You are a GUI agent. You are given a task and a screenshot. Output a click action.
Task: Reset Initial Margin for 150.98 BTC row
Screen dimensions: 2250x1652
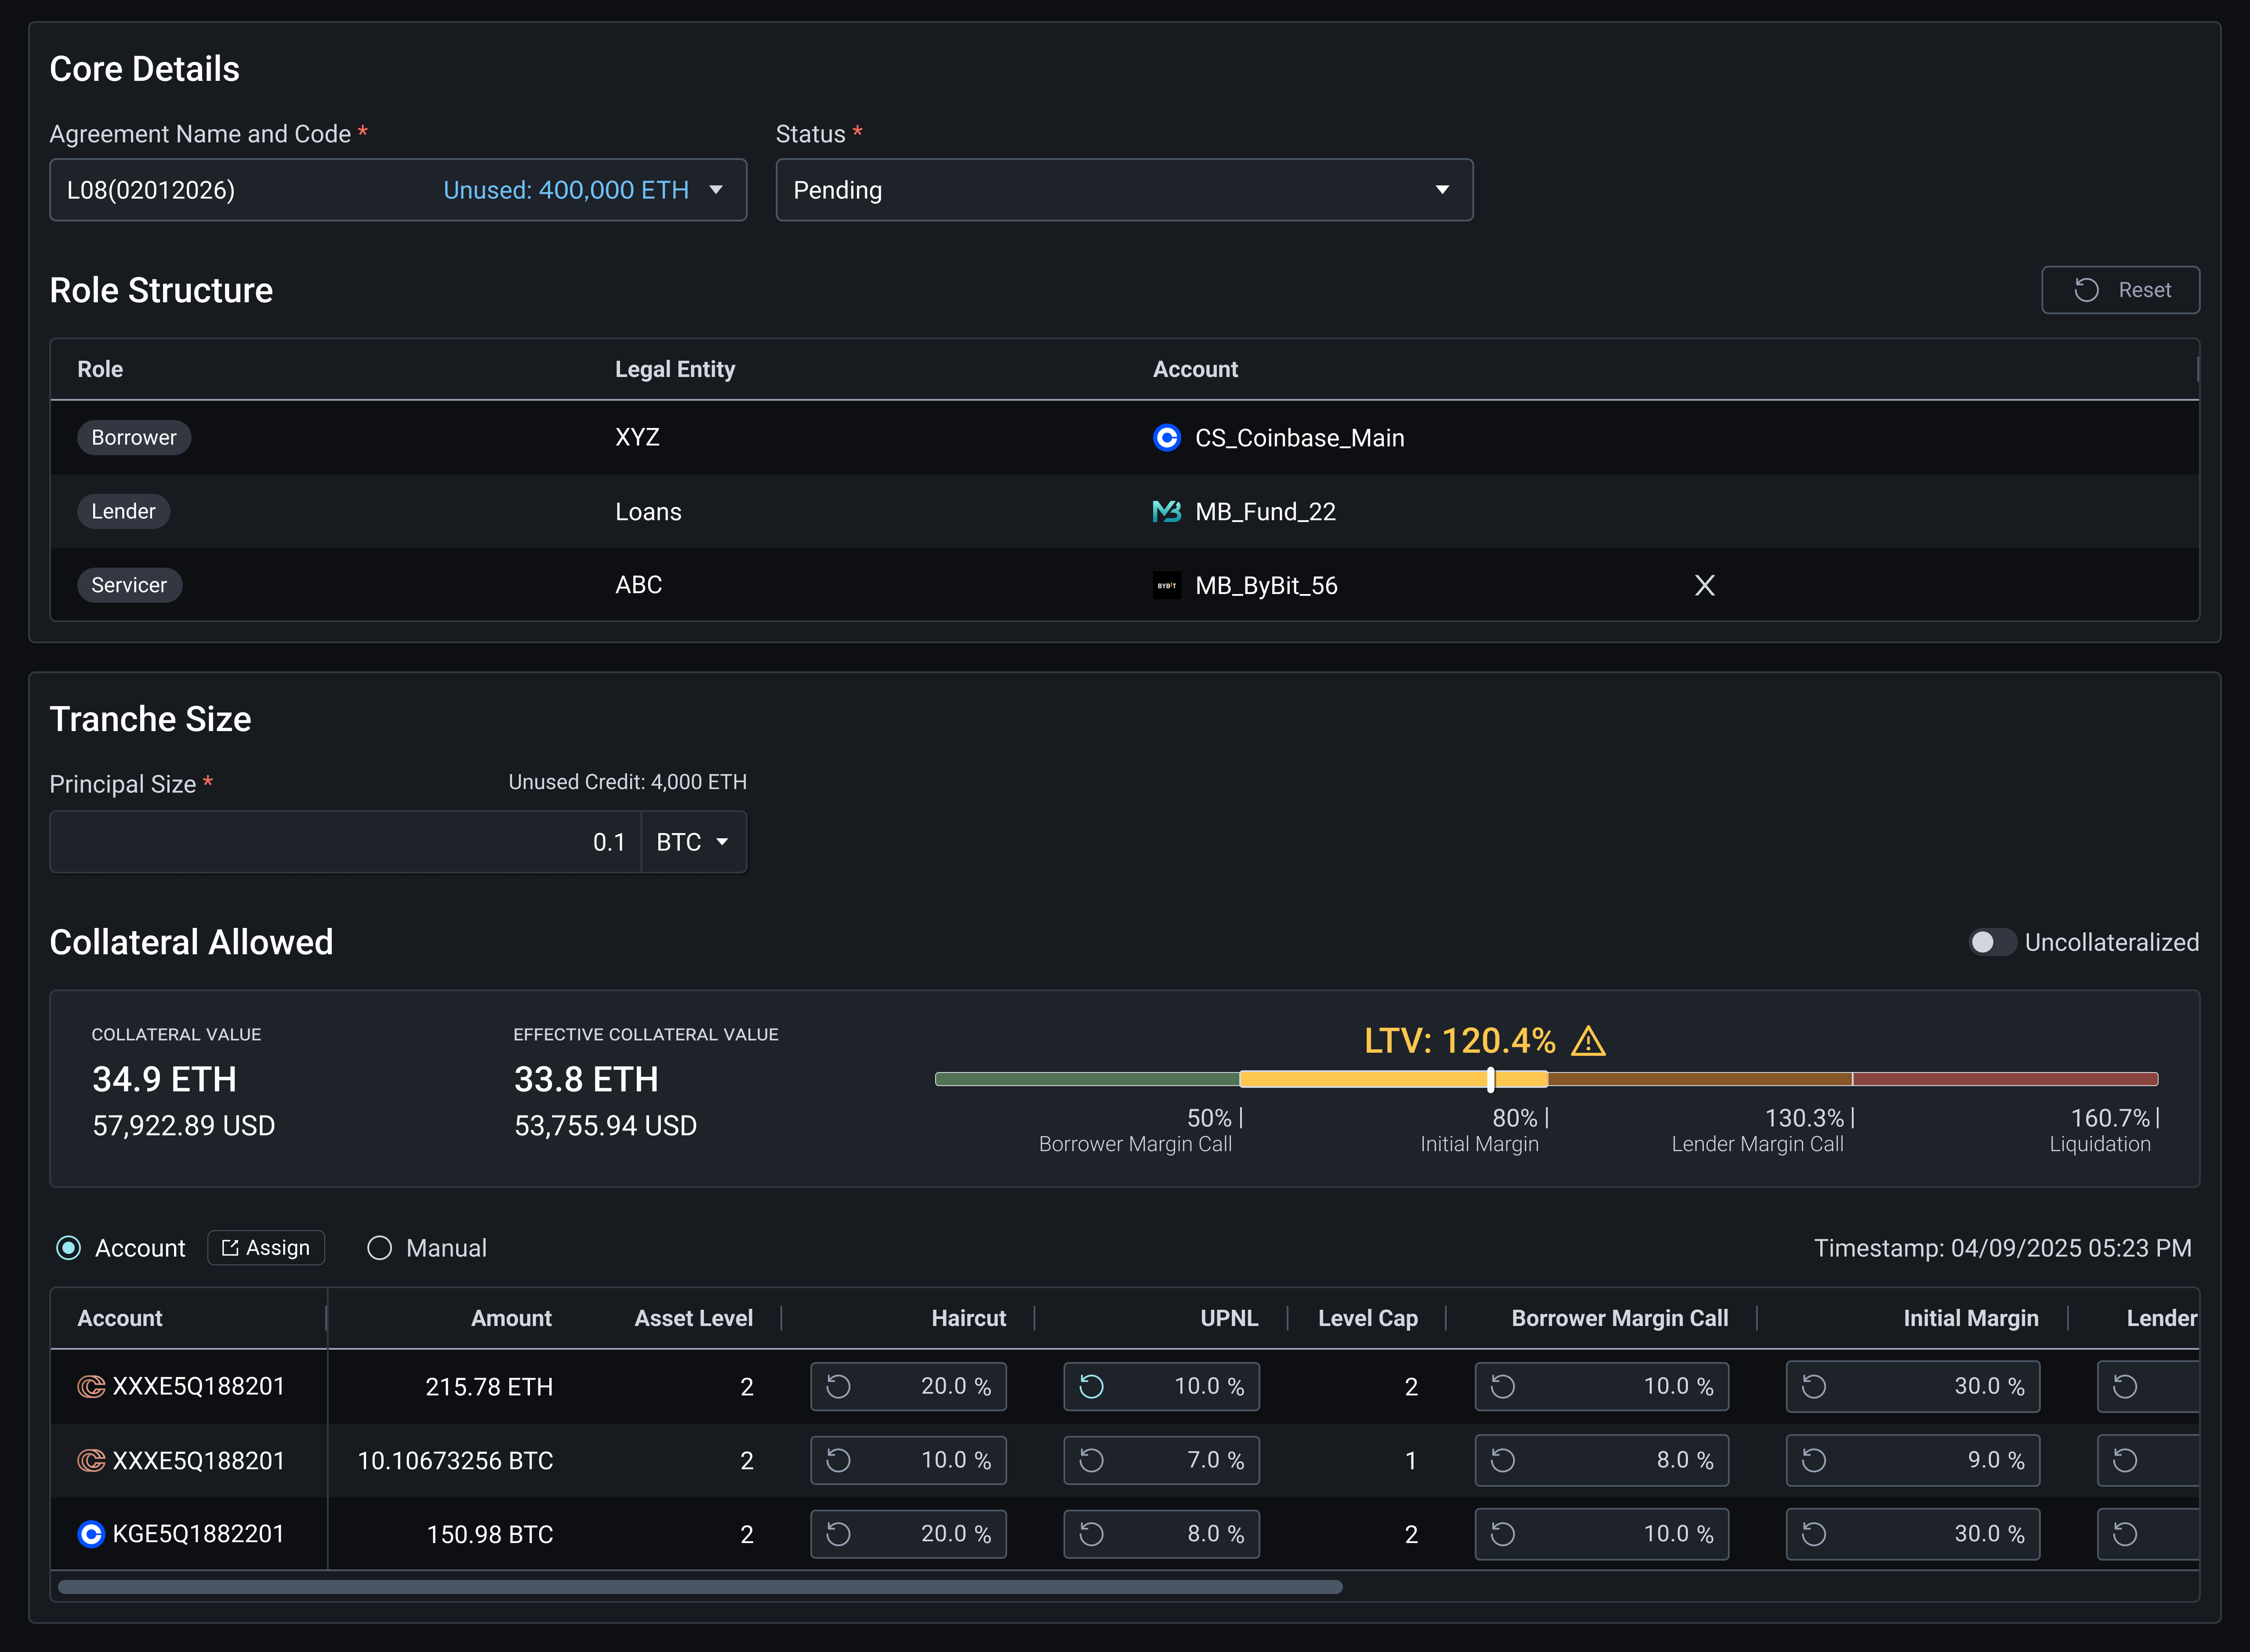1814,1534
